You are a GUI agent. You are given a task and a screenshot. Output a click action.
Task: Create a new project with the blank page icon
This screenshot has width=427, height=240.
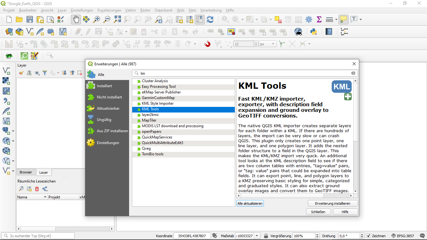(x=9, y=19)
